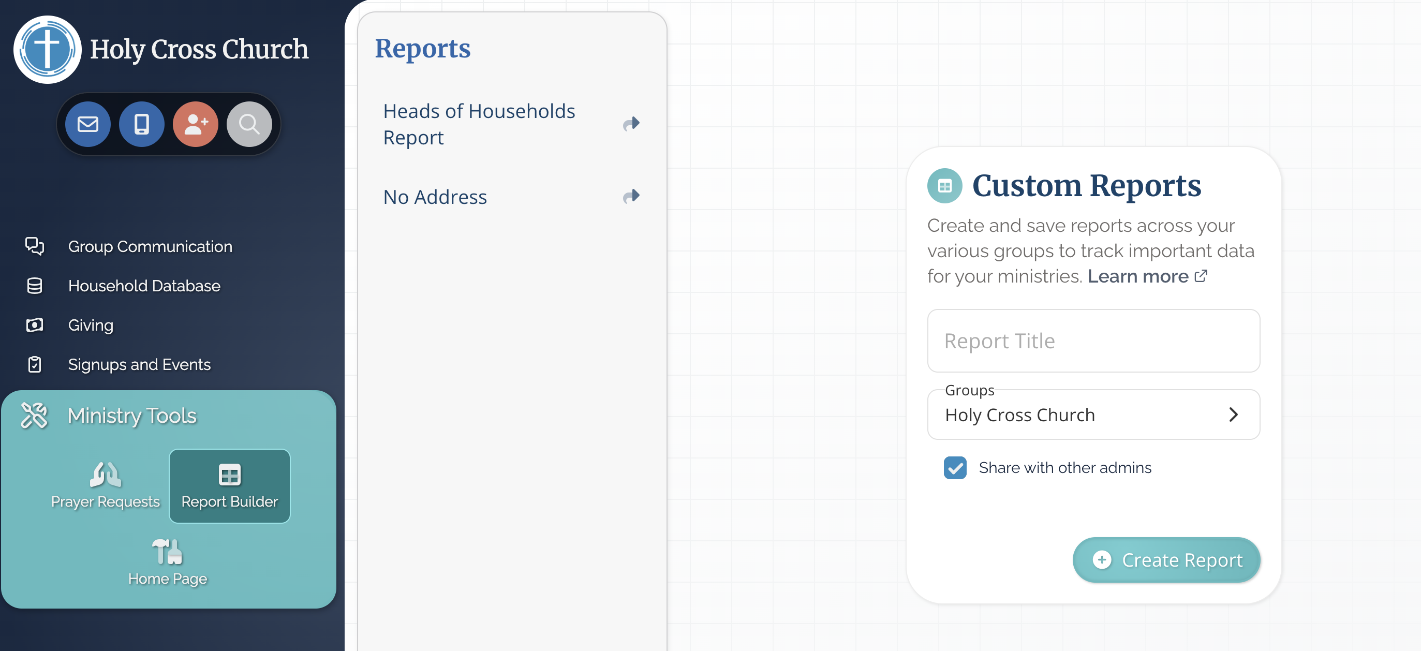Viewport: 1421px width, 651px height.
Task: Open Group Communication menu
Action: (x=150, y=246)
